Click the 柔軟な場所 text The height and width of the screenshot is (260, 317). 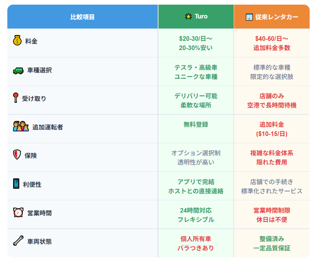(196, 106)
